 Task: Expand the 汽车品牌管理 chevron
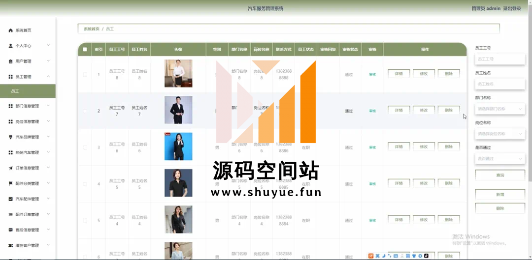(x=48, y=137)
